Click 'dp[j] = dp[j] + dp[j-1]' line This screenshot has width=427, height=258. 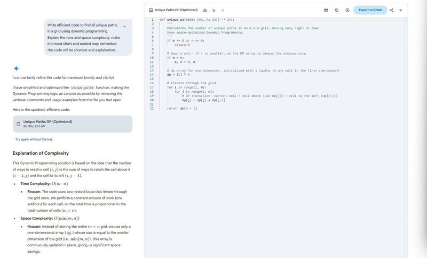pos(203,100)
